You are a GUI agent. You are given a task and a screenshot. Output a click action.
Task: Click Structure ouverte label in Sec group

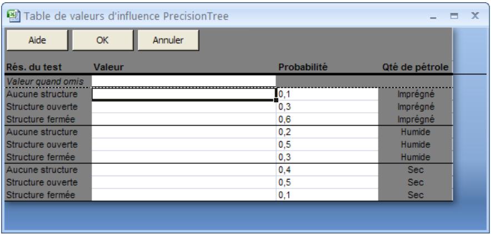(x=42, y=182)
